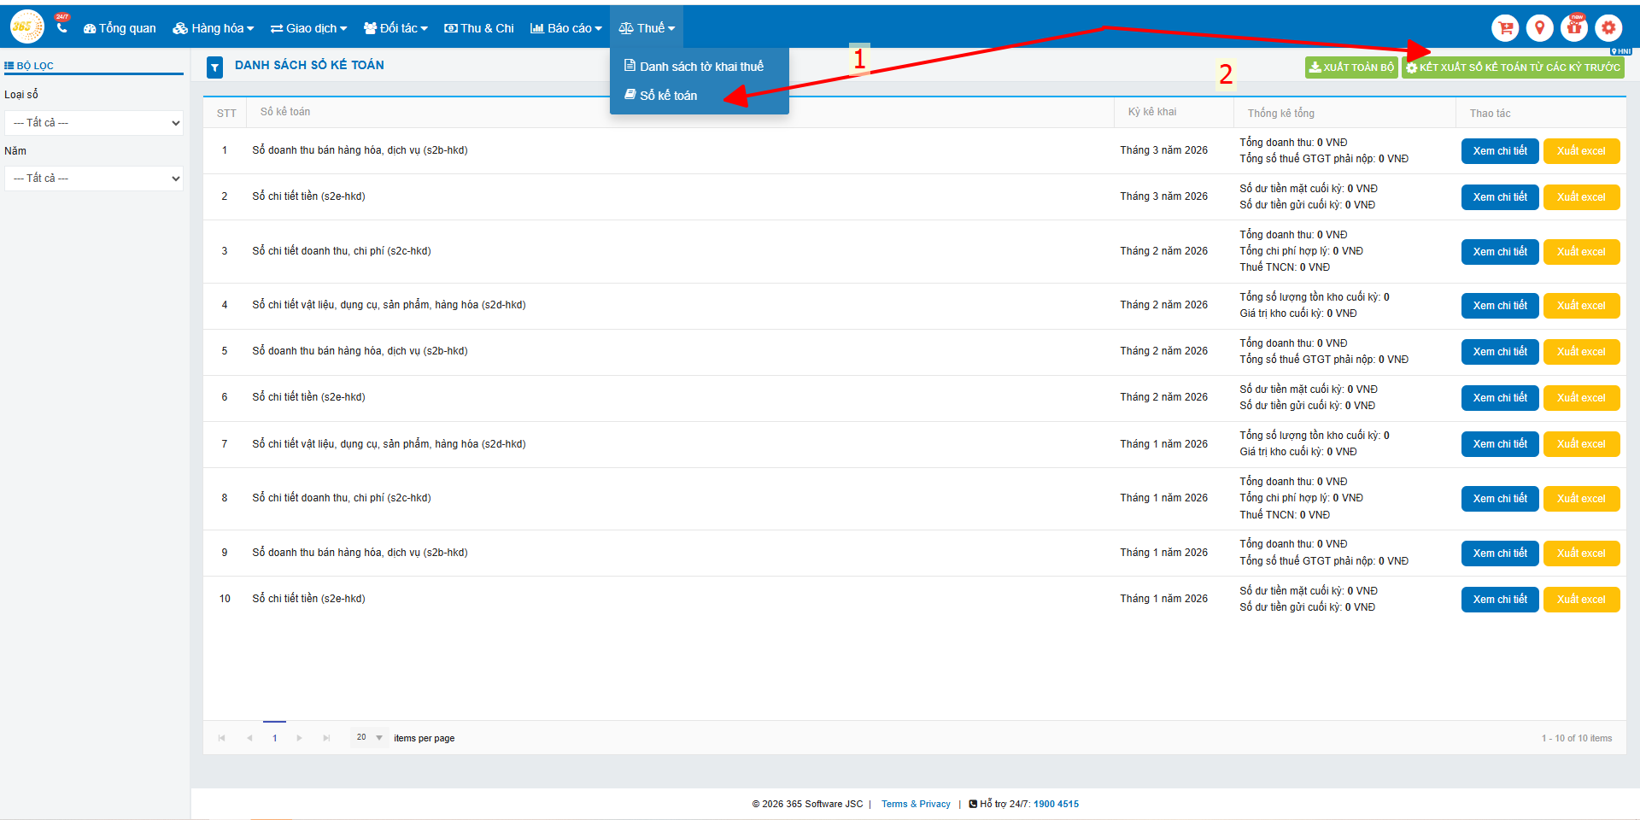Go to the next page arrow
The height and width of the screenshot is (820, 1640).
pos(299,738)
